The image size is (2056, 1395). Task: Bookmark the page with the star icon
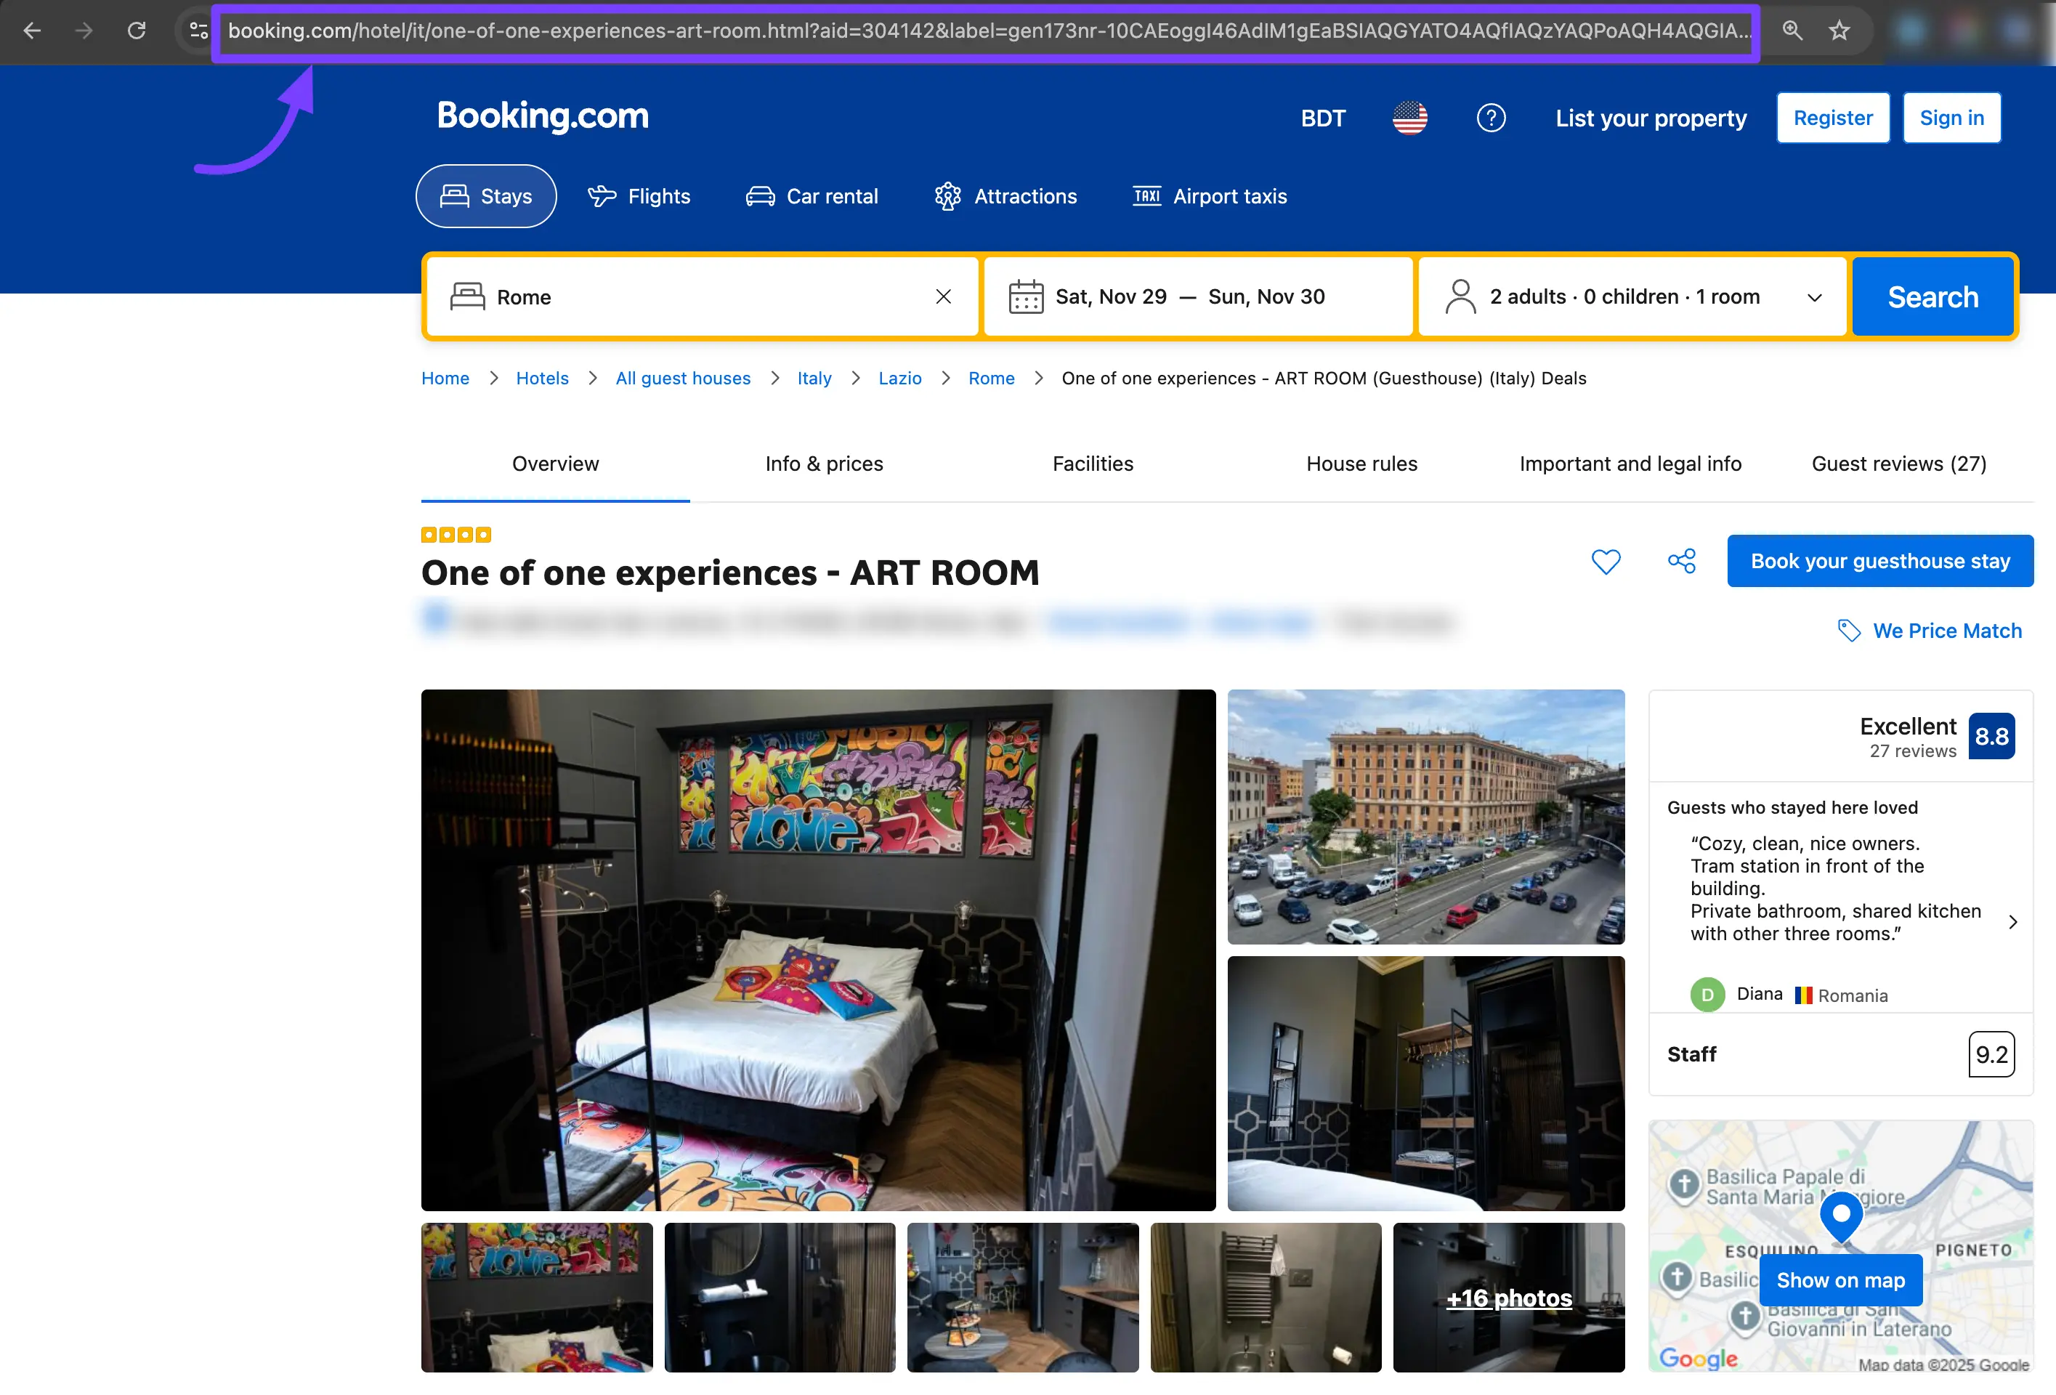[1840, 30]
